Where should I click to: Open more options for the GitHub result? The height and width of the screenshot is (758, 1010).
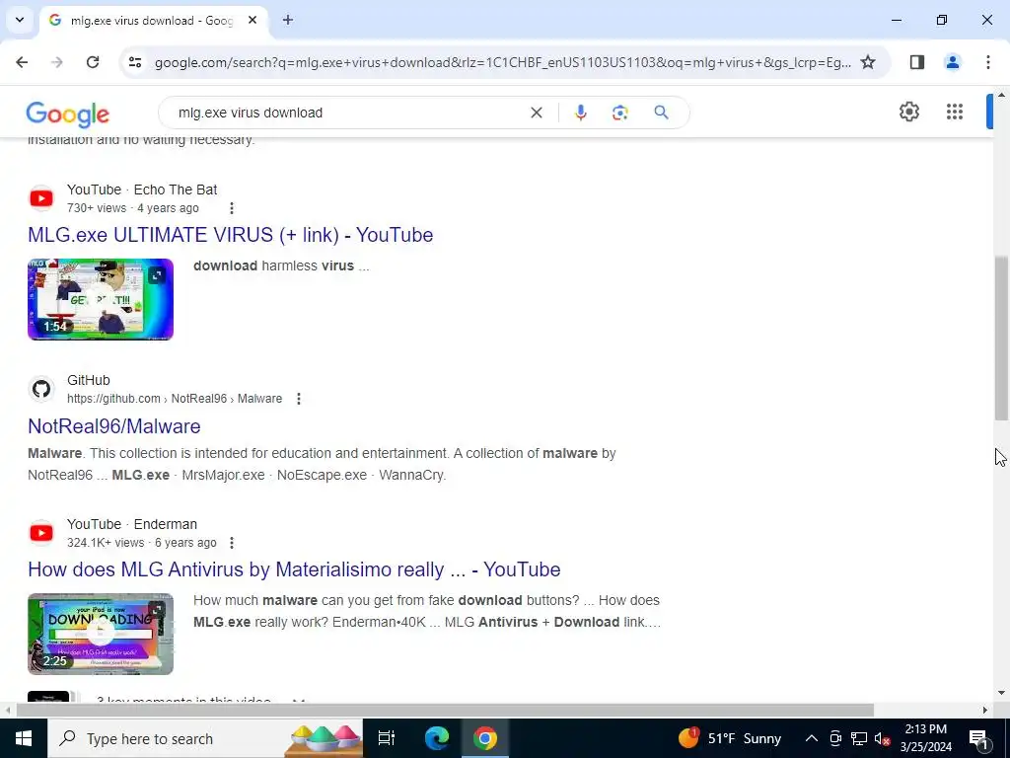click(x=298, y=399)
